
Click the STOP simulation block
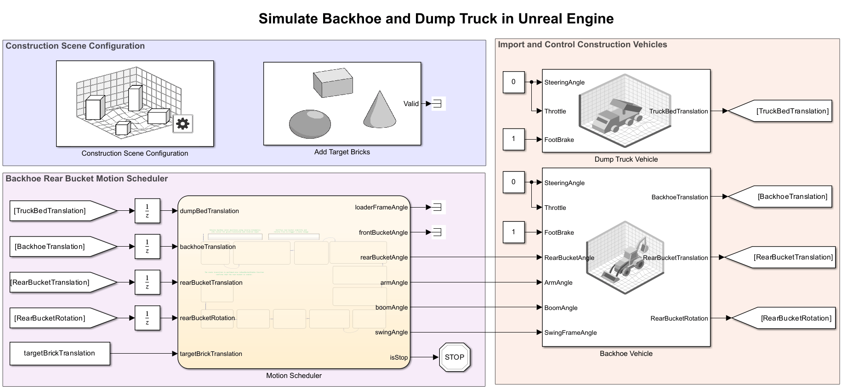coord(455,357)
